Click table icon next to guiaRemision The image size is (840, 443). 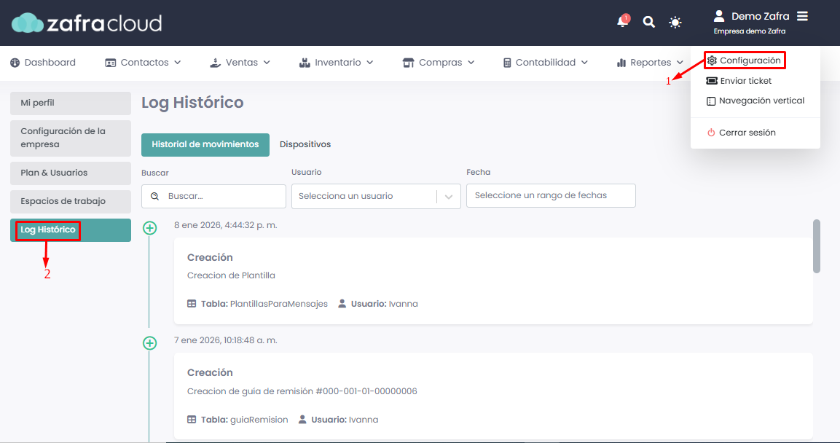pyautogui.click(x=192, y=420)
